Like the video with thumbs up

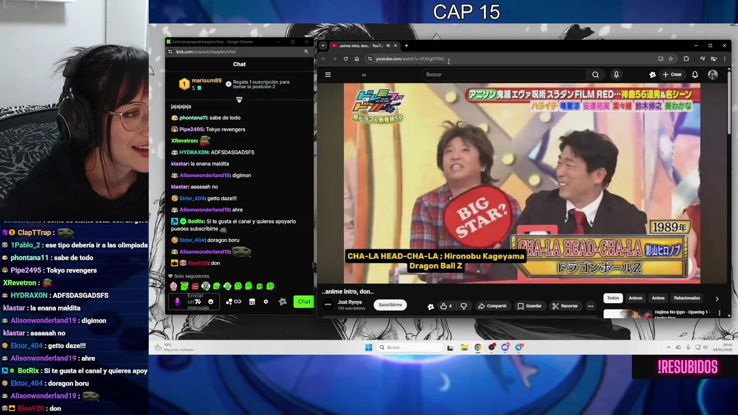(446, 306)
